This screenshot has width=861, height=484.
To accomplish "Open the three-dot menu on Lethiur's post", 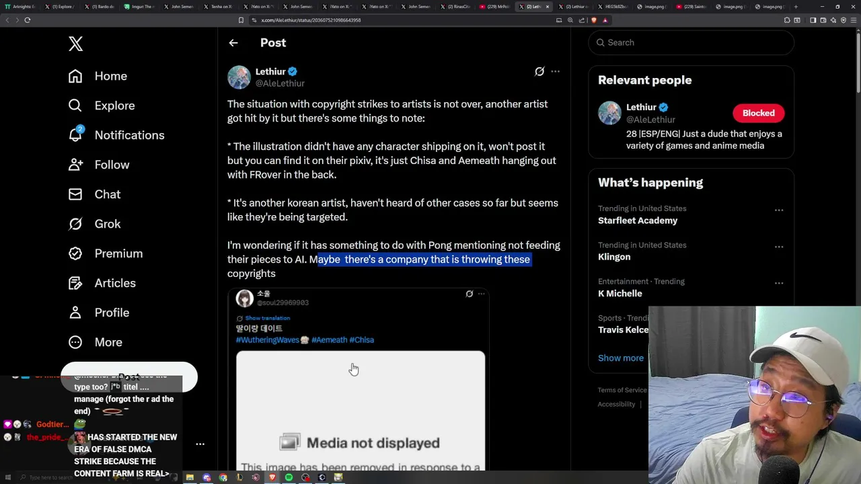I will [555, 71].
